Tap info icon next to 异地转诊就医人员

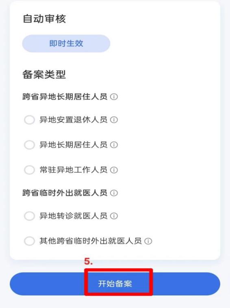[x=114, y=216]
